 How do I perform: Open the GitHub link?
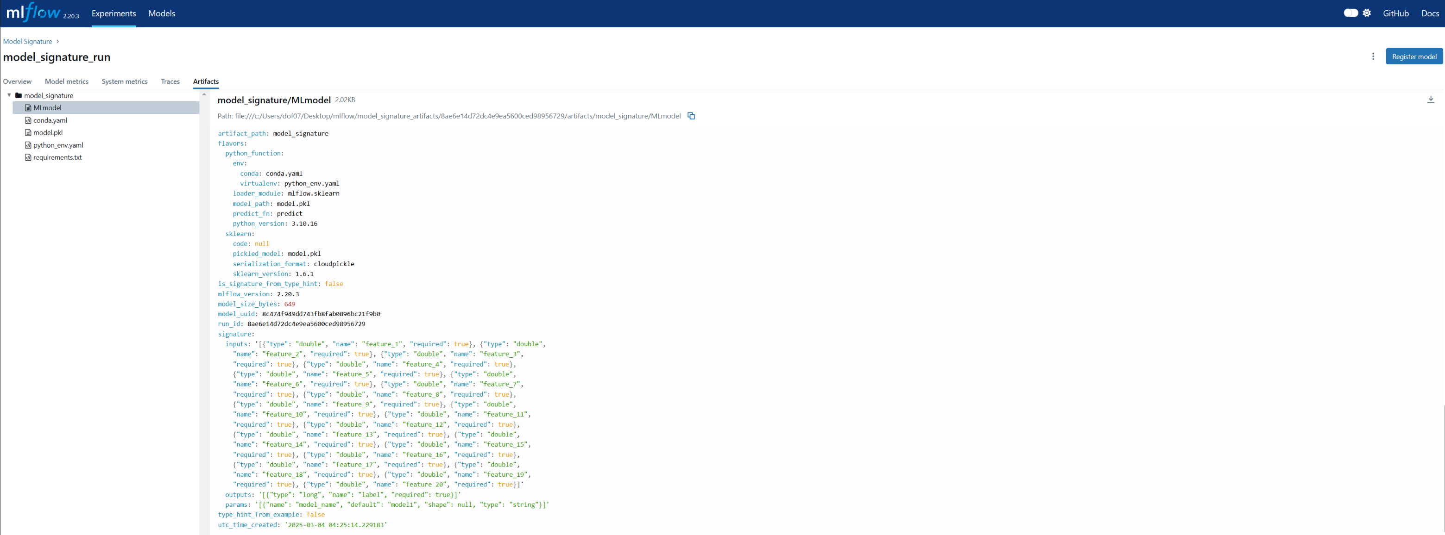pyautogui.click(x=1395, y=13)
